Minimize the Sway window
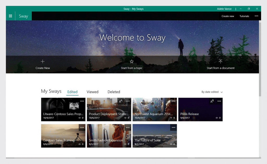 pos(241,9)
